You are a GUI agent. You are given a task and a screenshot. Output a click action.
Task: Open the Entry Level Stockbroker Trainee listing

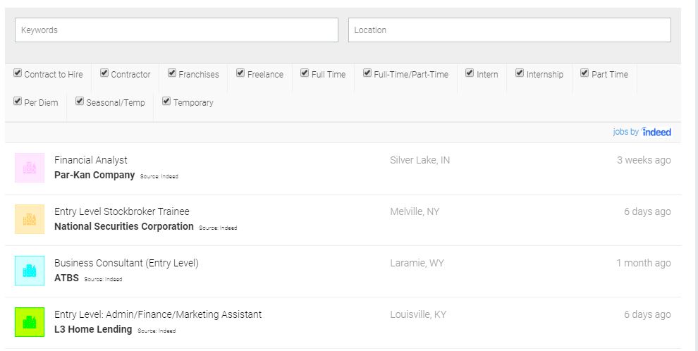[121, 211]
